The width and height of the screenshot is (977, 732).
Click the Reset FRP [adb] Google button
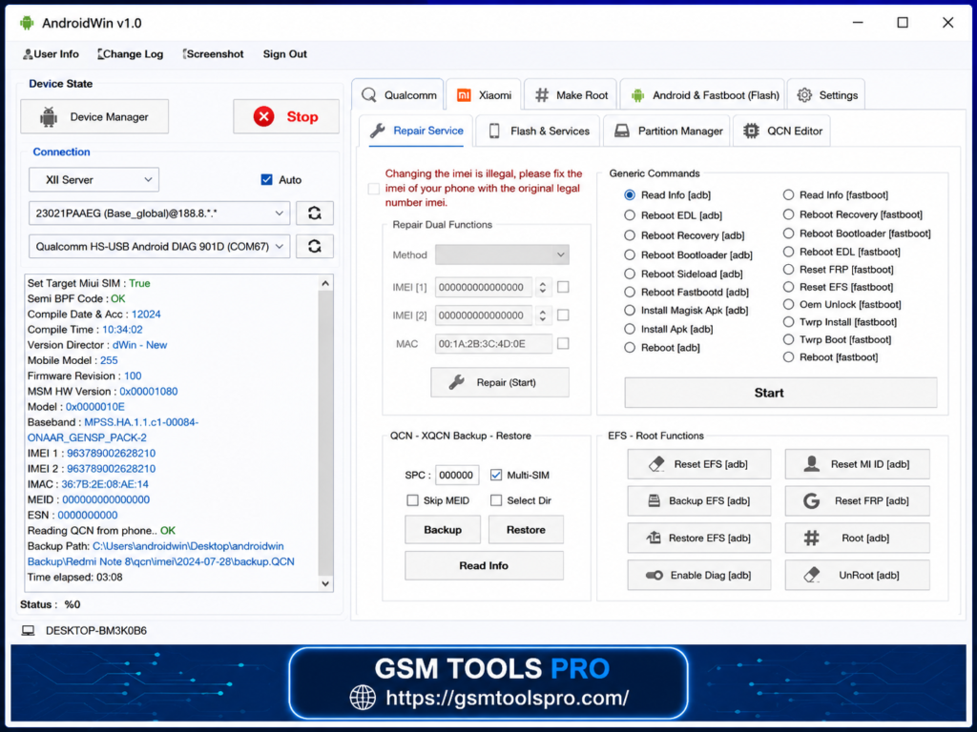pos(858,500)
